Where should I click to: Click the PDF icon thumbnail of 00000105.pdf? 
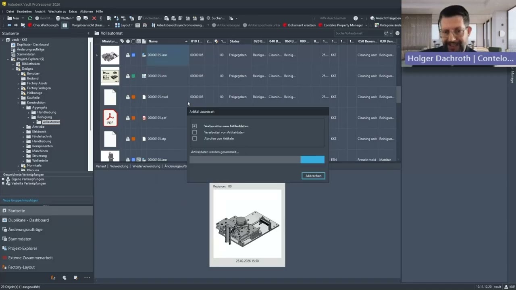click(110, 118)
